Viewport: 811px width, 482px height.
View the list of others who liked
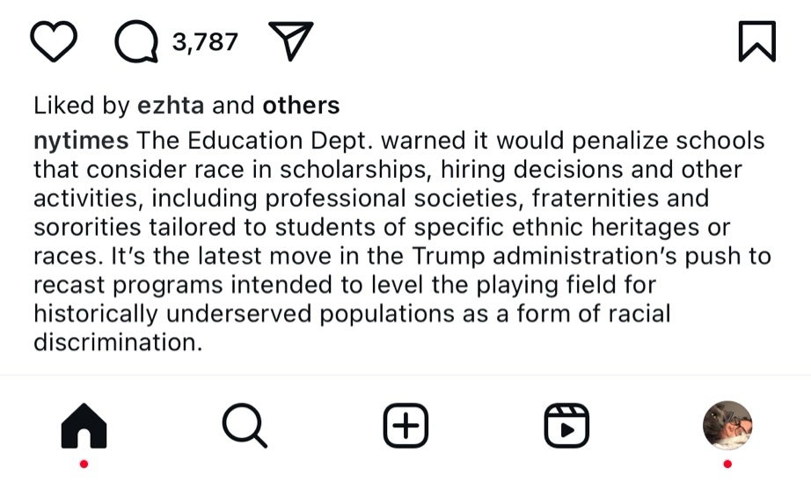(301, 106)
